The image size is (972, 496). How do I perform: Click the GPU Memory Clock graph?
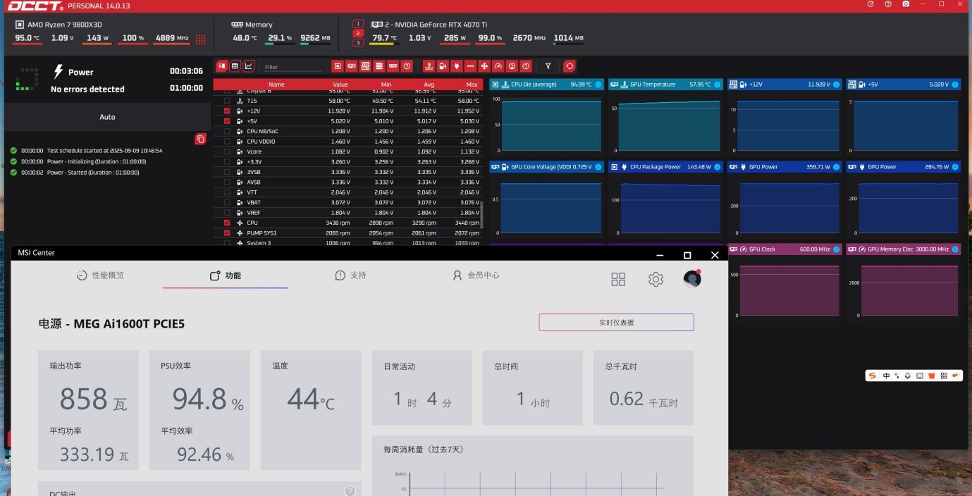tap(903, 284)
